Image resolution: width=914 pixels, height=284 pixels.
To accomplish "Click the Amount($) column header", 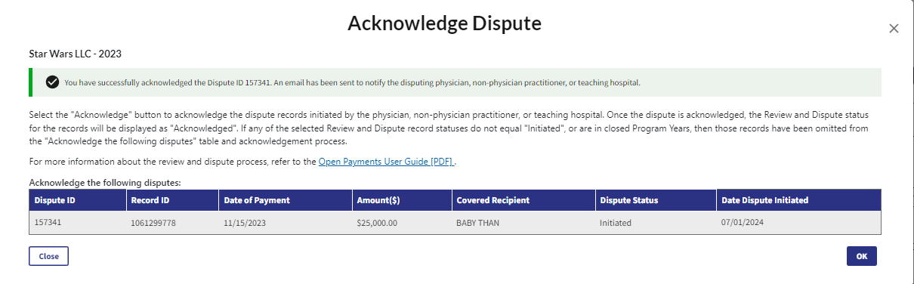I will (x=400, y=200).
